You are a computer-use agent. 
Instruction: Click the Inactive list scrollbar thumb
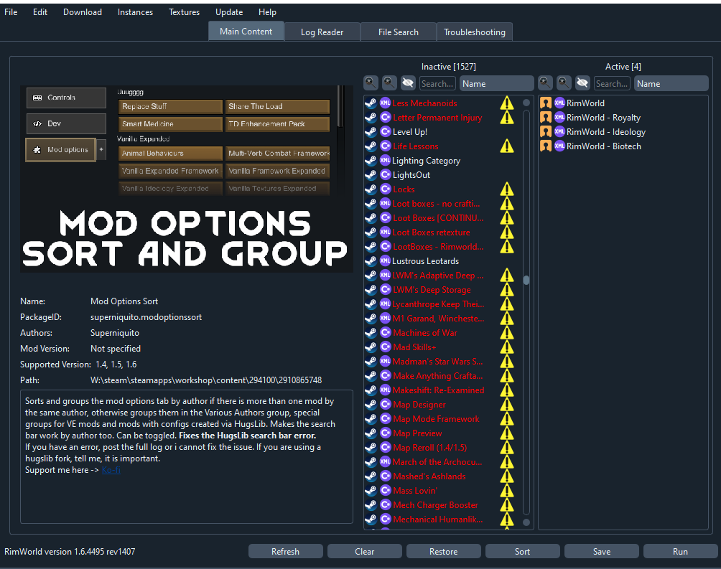(x=526, y=280)
